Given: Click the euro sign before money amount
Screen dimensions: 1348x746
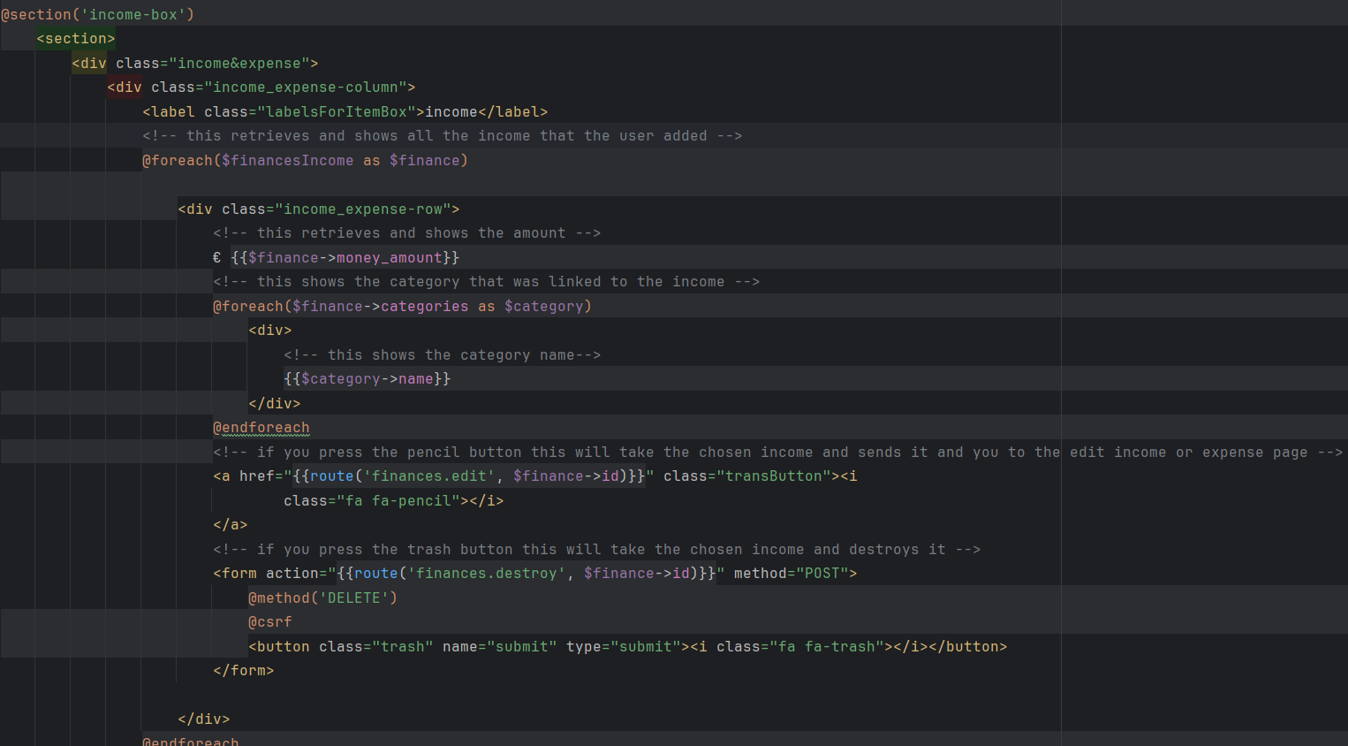Looking at the screenshot, I should coord(217,258).
